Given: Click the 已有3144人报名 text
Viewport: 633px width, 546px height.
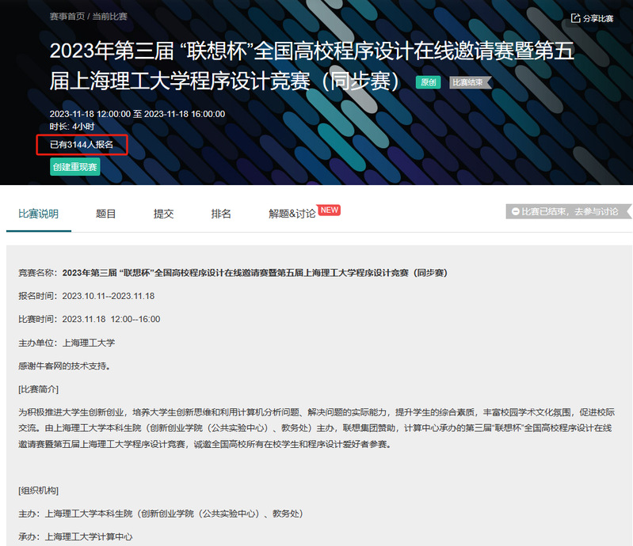Looking at the screenshot, I should coord(82,145).
